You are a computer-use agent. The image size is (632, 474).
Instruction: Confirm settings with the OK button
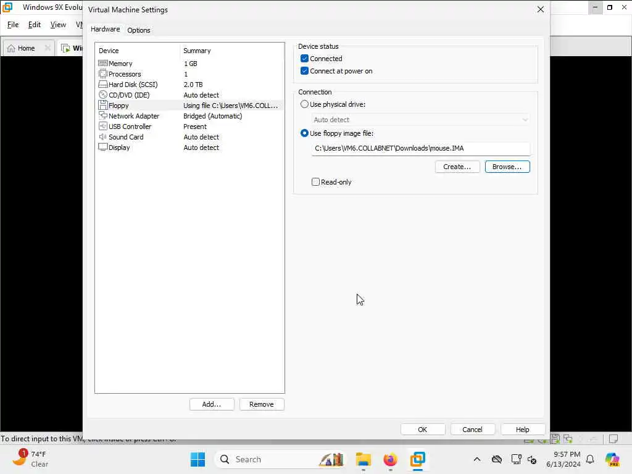(x=422, y=430)
